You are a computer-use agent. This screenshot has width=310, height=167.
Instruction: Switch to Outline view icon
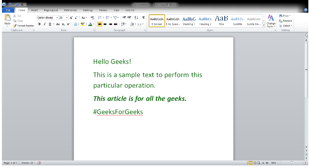[x=263, y=163]
